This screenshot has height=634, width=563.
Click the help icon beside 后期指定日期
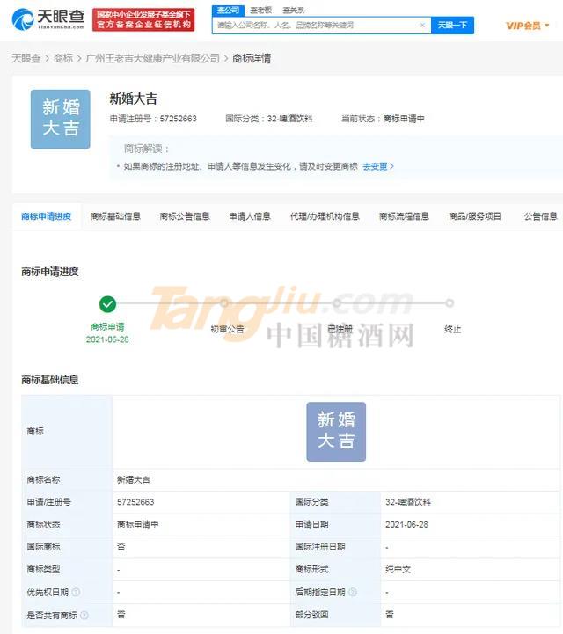(x=353, y=592)
